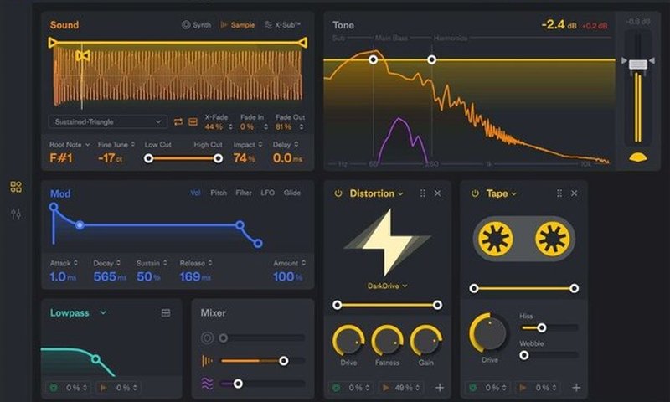Click the Tape Hiss slider handle
This screenshot has height=402, width=670.
542,327
